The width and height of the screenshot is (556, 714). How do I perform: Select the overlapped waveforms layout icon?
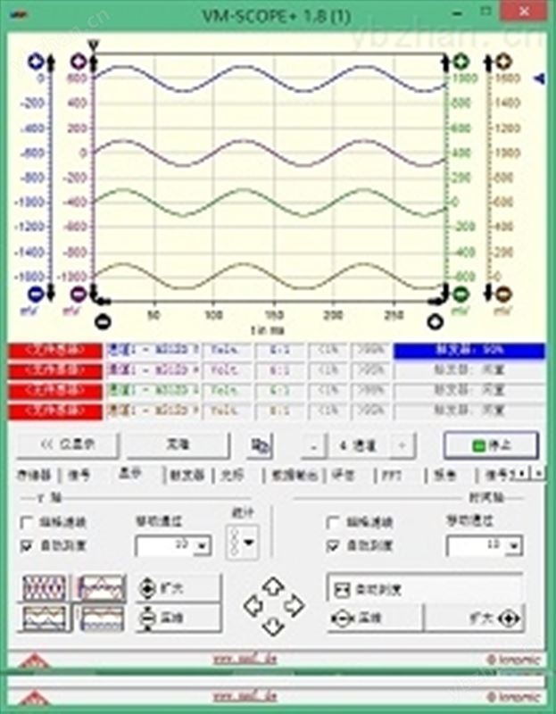click(44, 588)
